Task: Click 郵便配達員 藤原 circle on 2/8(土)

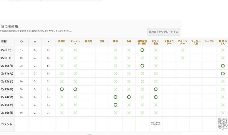Action: point(142,50)
